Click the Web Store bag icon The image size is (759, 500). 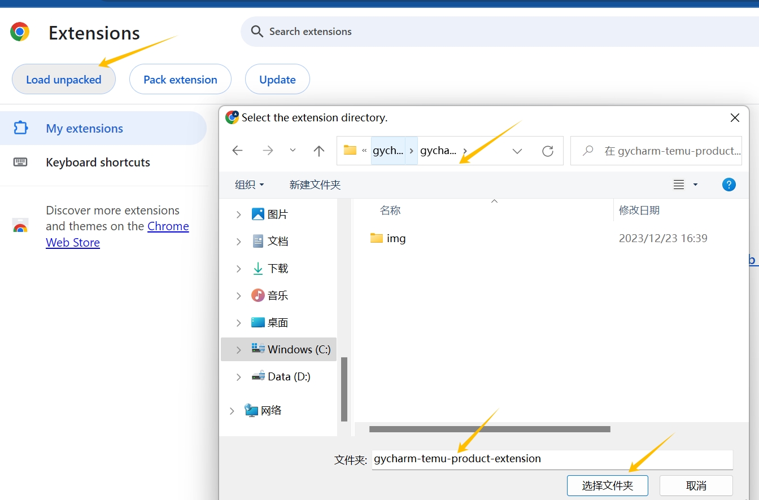click(x=20, y=226)
